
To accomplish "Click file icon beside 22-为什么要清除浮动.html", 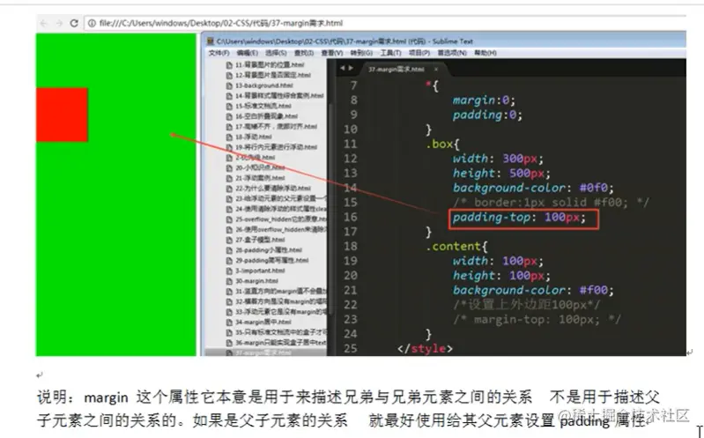I will click(229, 189).
